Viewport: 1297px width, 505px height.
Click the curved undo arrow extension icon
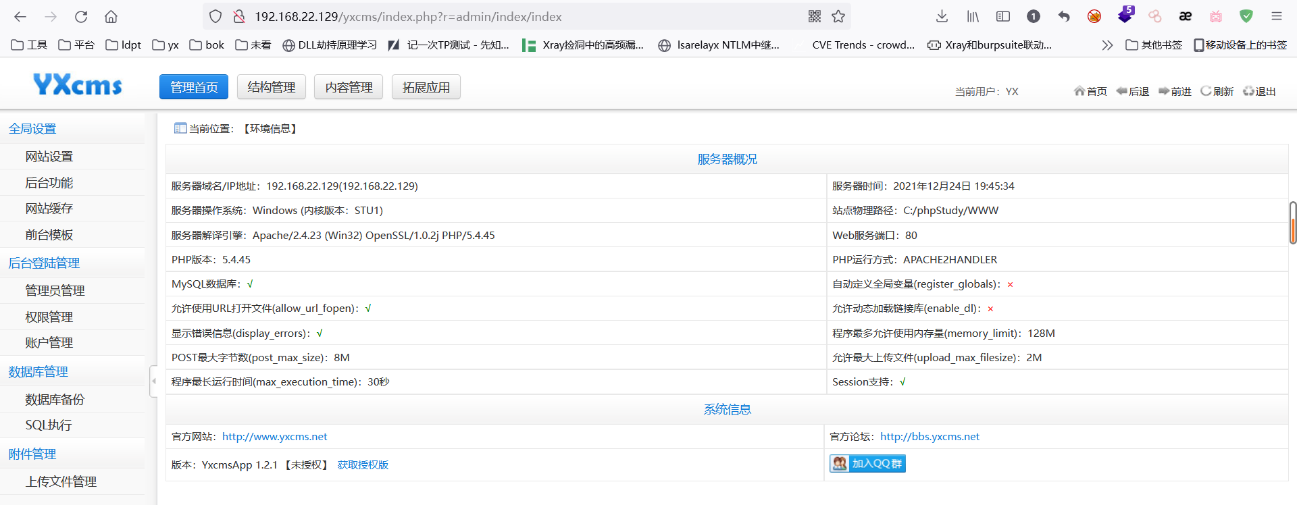pos(1064,16)
